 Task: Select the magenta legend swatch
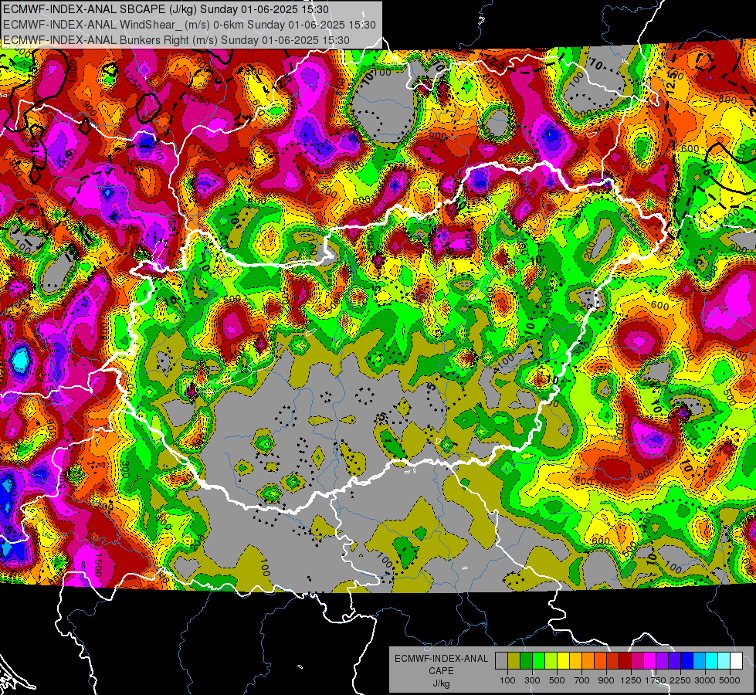(650, 661)
